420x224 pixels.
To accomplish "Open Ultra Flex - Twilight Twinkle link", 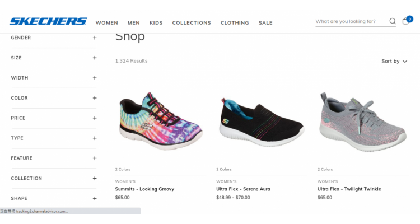I will click(x=349, y=189).
